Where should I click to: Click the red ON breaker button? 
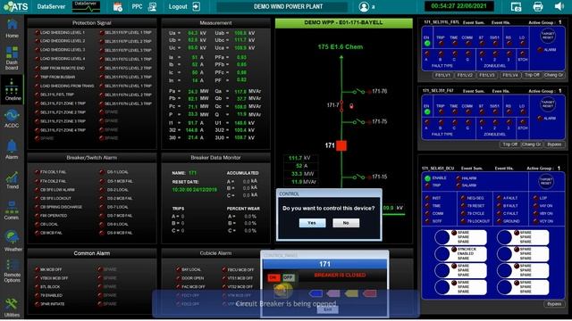coord(273,277)
